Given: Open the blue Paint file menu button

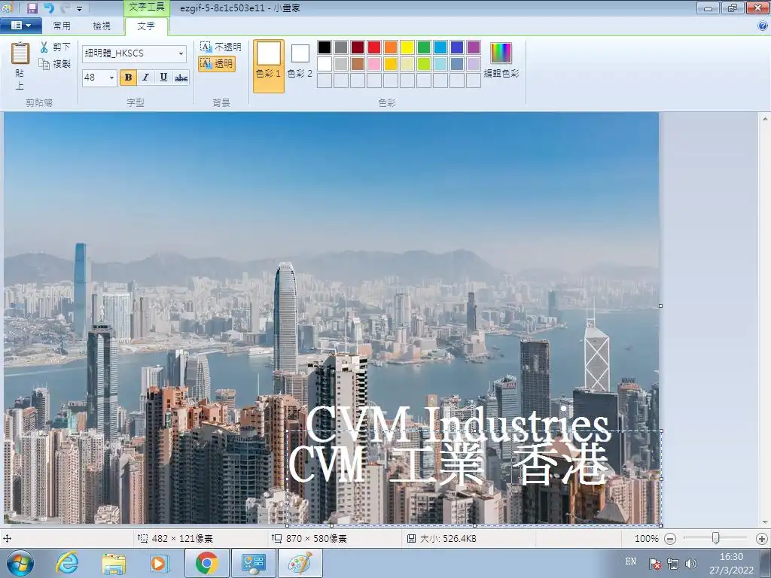Looking at the screenshot, I should (20, 25).
